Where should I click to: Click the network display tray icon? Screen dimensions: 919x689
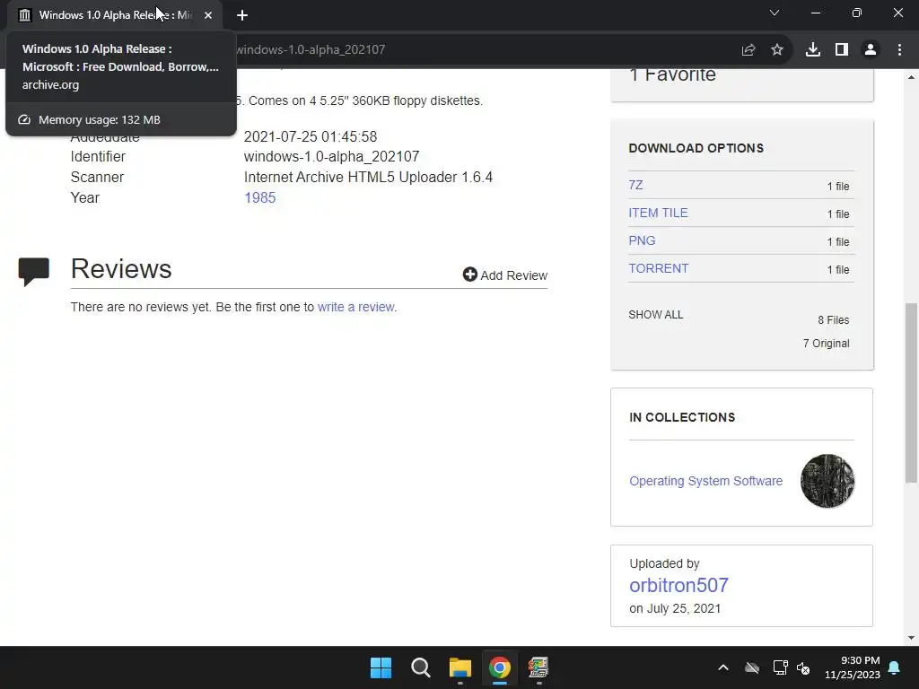pos(780,667)
